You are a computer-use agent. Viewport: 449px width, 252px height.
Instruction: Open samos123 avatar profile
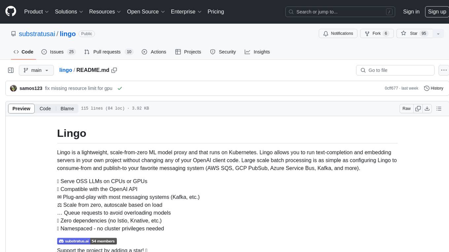[x=14, y=88]
